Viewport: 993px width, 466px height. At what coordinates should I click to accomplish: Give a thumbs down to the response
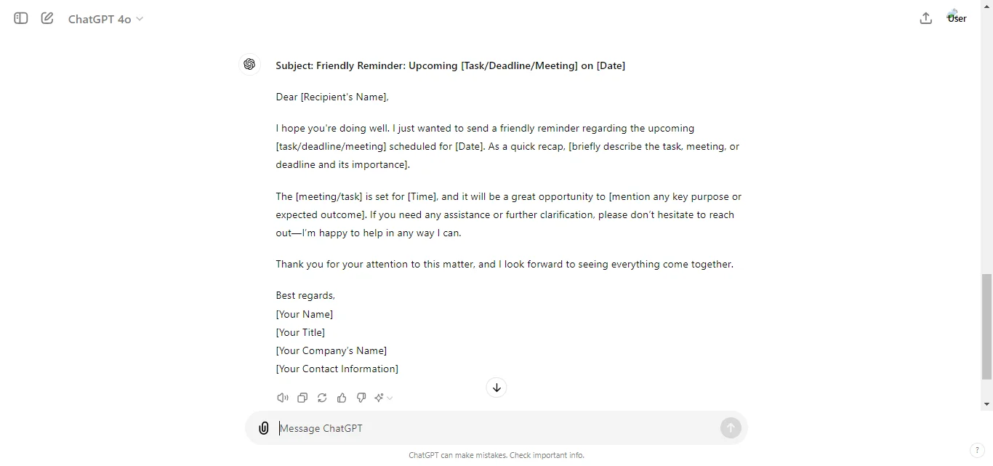(361, 398)
